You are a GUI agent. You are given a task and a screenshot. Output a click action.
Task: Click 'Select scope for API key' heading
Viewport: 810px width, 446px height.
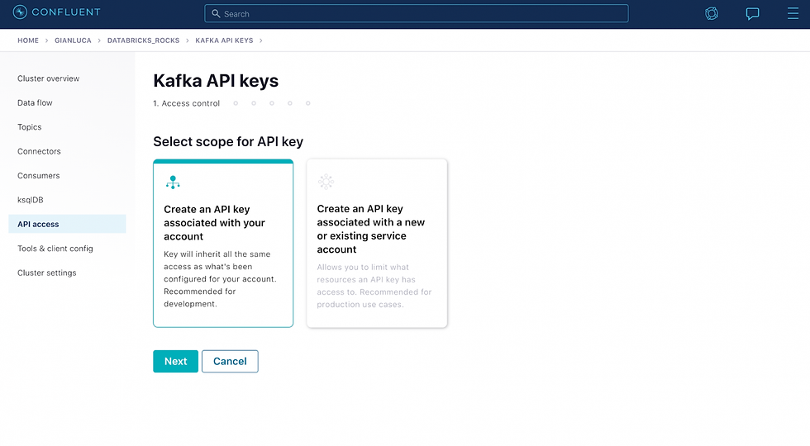click(228, 141)
